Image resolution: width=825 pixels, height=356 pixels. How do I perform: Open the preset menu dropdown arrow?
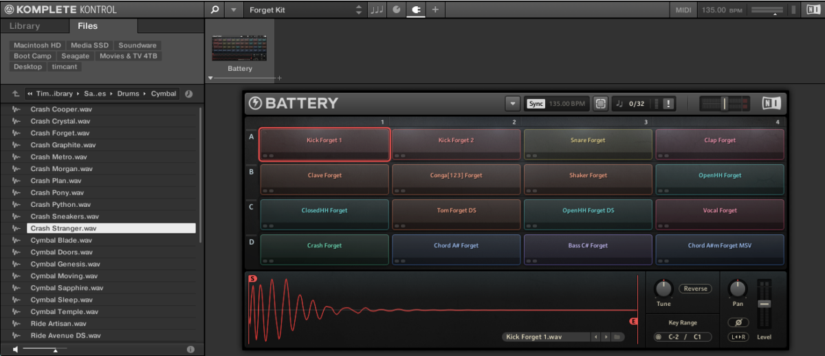pos(234,10)
